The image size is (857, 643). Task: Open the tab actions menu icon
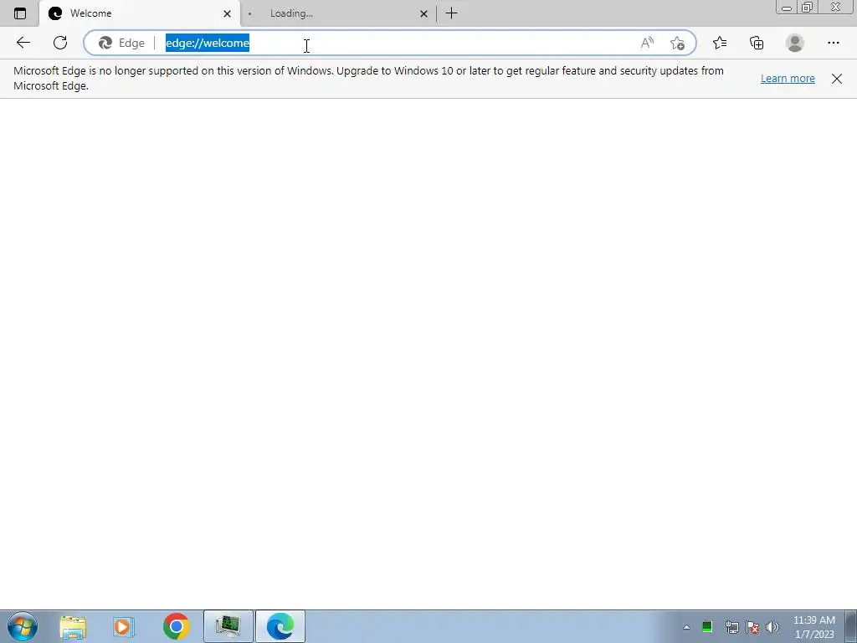point(20,13)
